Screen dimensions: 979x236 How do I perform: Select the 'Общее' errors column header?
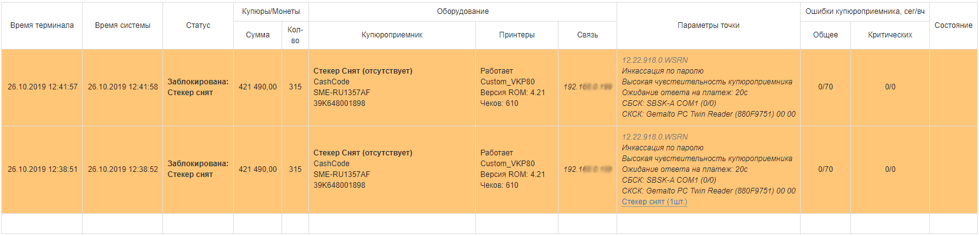[x=826, y=35]
